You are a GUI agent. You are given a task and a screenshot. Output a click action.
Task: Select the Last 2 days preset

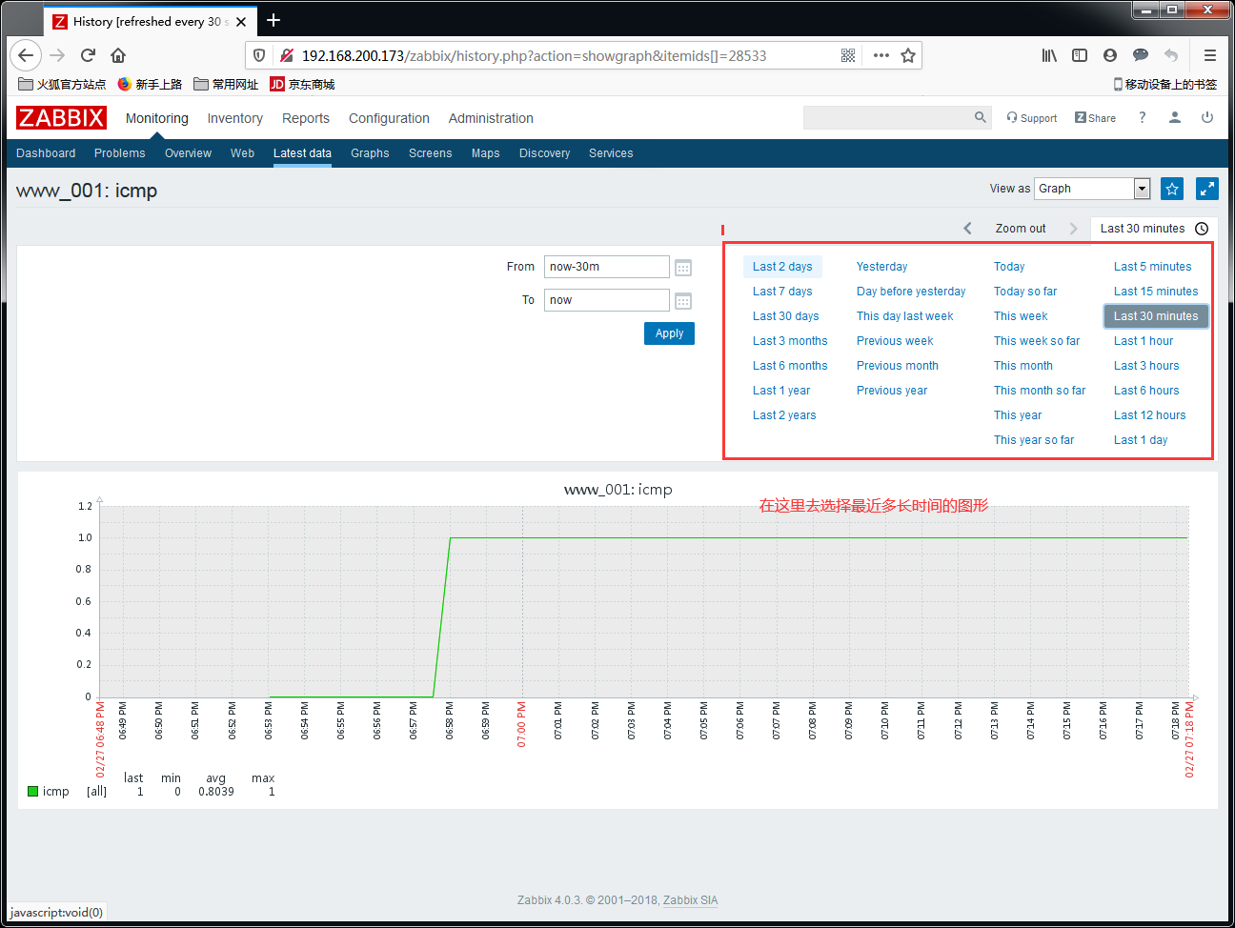(782, 267)
